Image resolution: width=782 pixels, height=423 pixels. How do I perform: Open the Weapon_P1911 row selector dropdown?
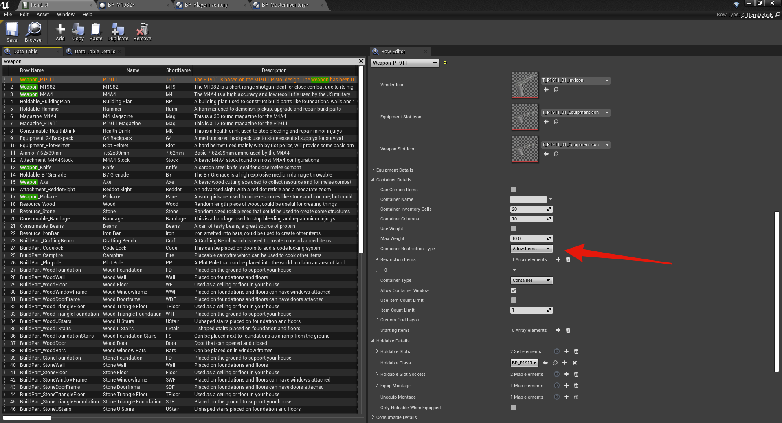(405, 63)
